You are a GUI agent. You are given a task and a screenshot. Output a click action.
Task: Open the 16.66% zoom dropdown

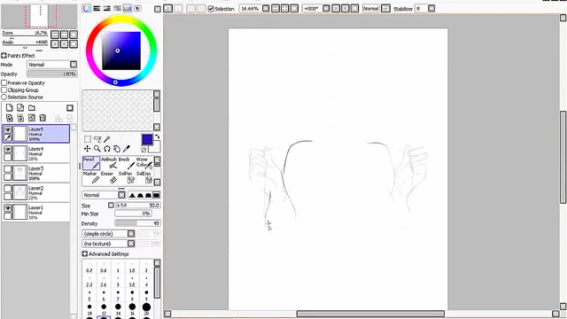pyautogui.click(x=266, y=8)
